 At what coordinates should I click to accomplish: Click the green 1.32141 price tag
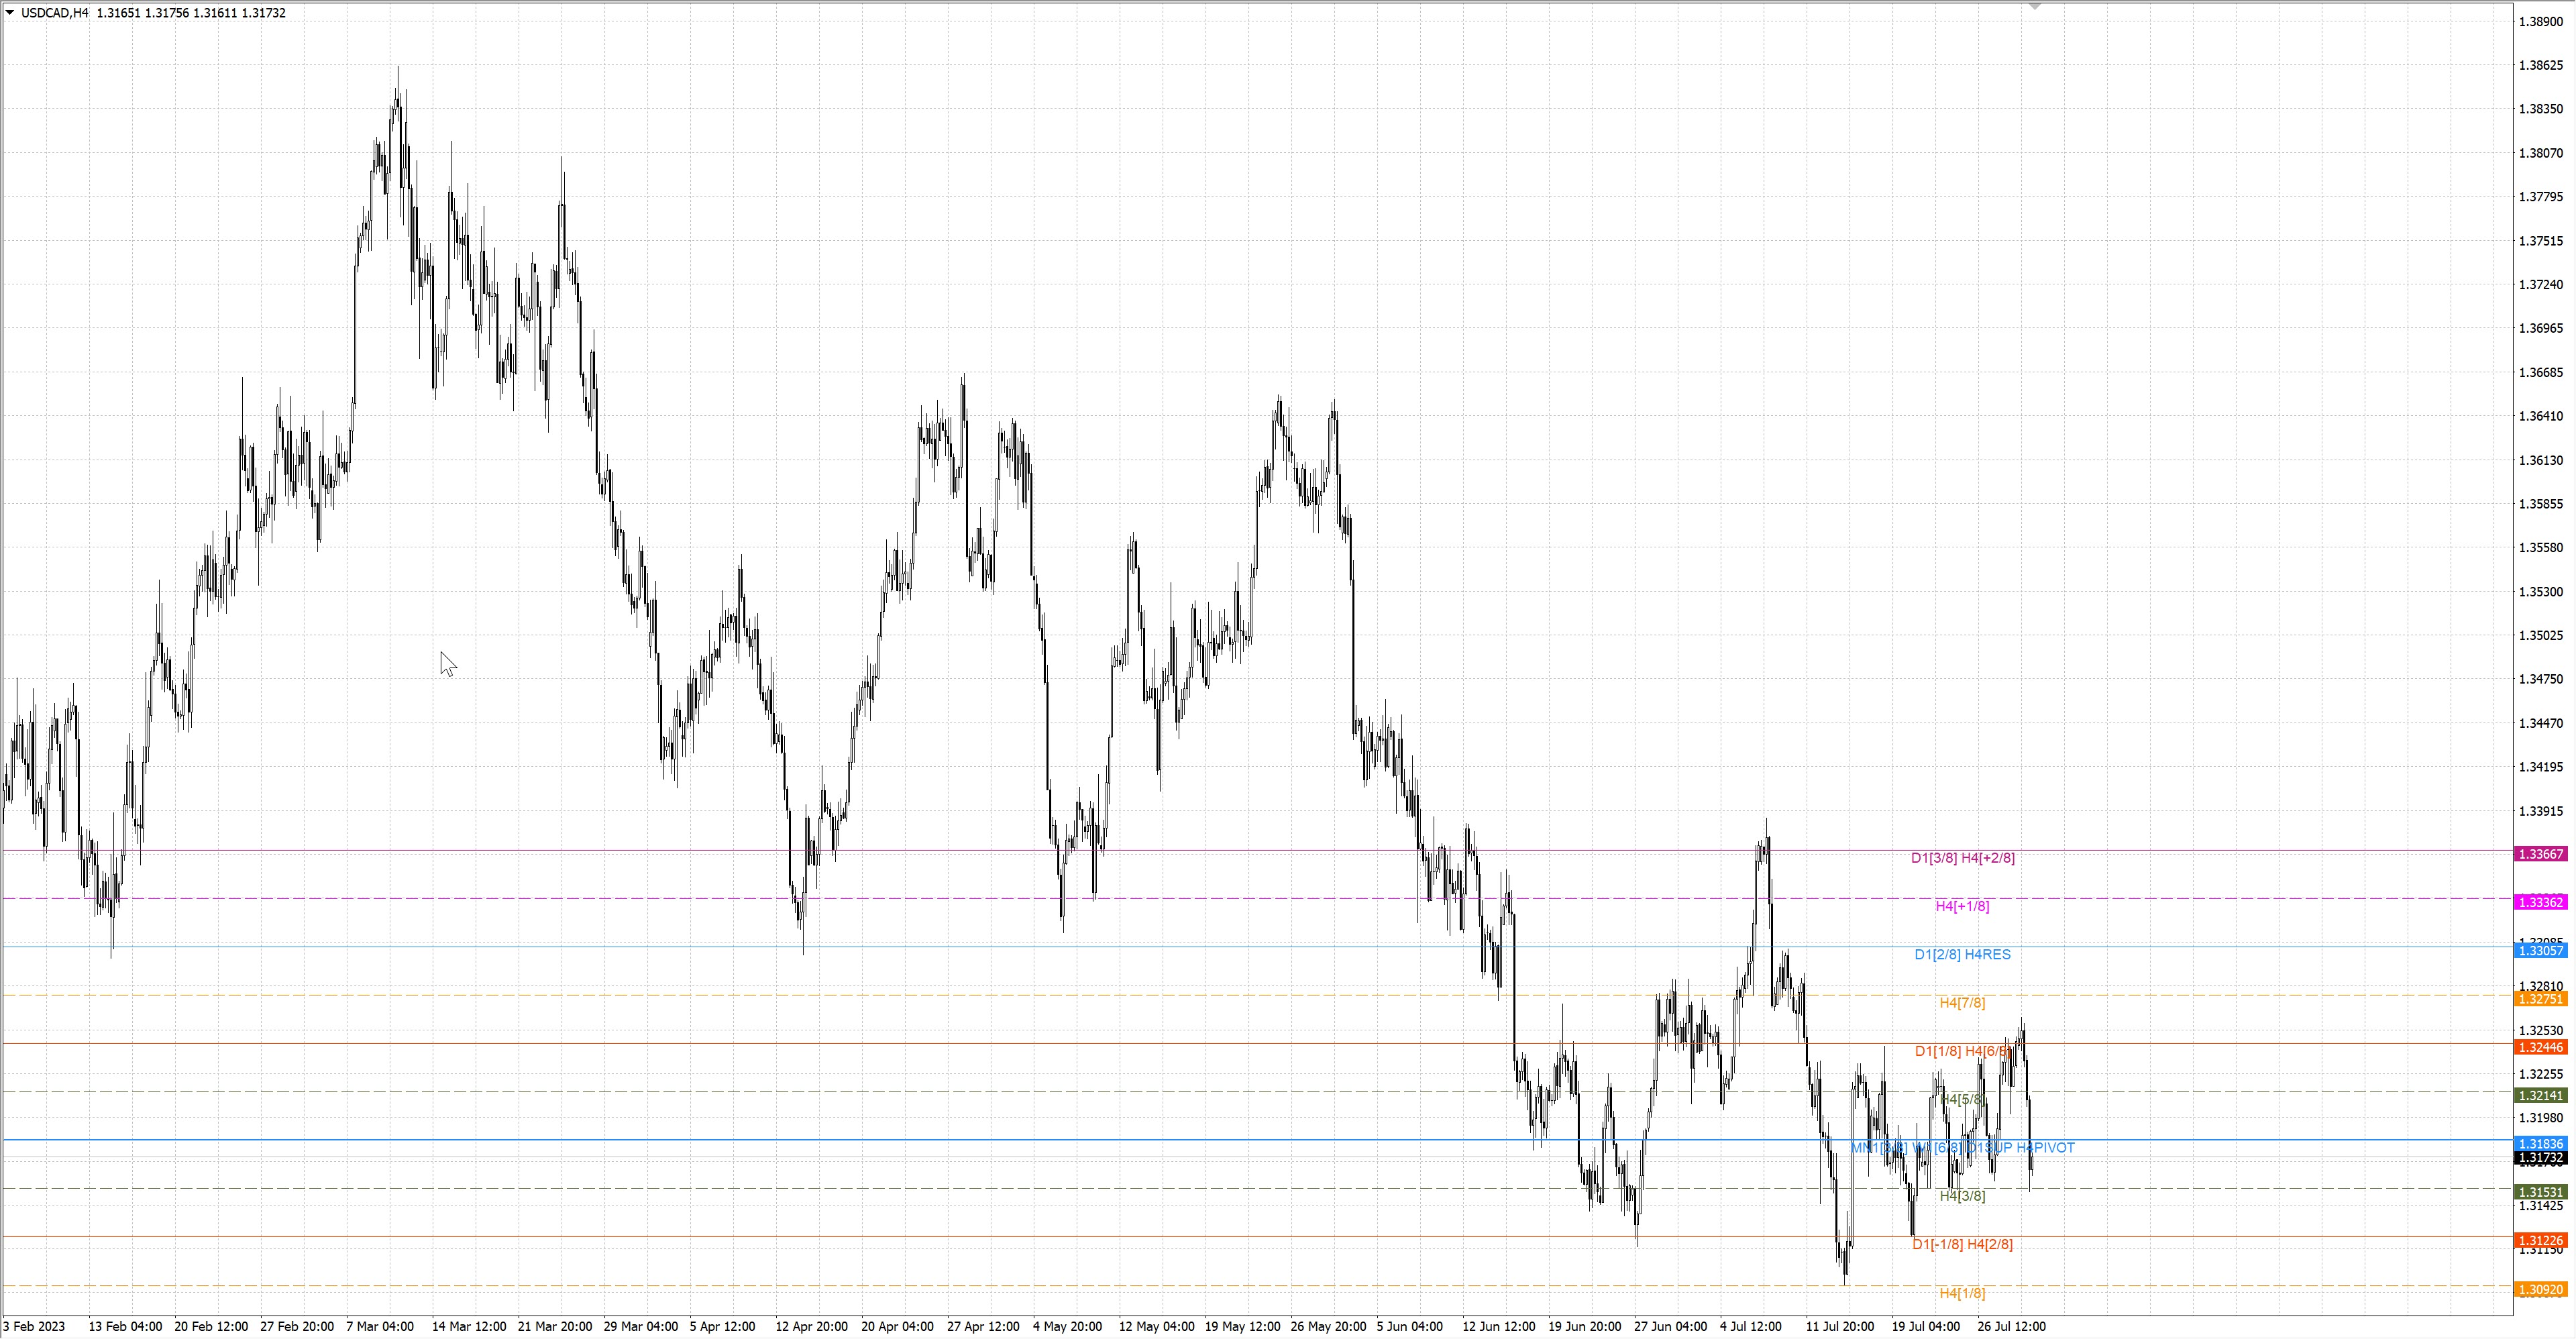pos(2540,1096)
